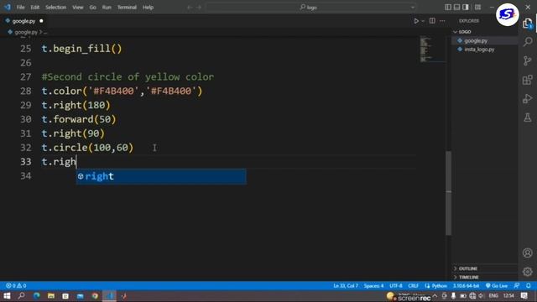Open editor More Actions ellipsis

point(442,21)
